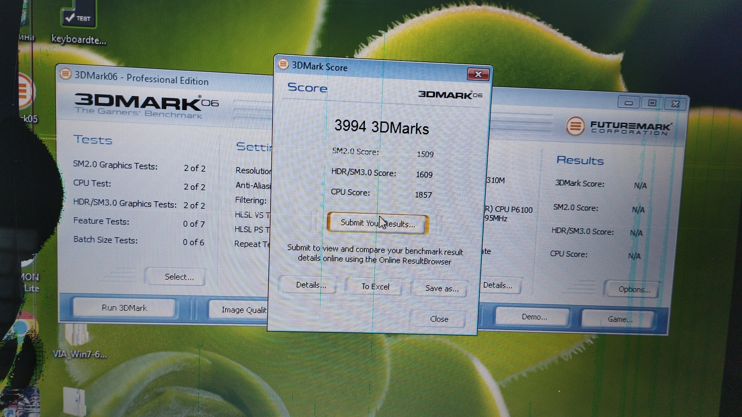Close the 3DMark Score dialog with the Close button
The image size is (742, 417).
pos(439,319)
